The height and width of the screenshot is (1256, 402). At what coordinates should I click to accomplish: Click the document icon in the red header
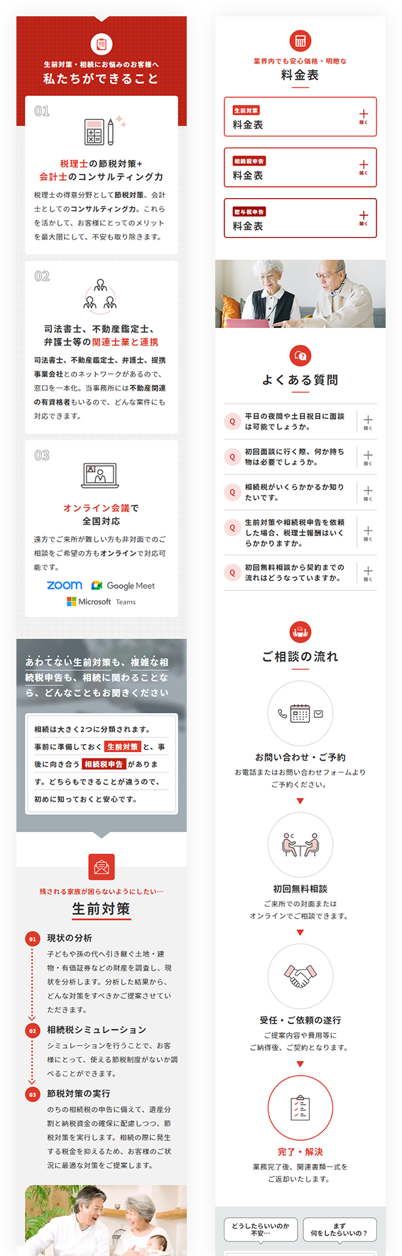point(102,44)
